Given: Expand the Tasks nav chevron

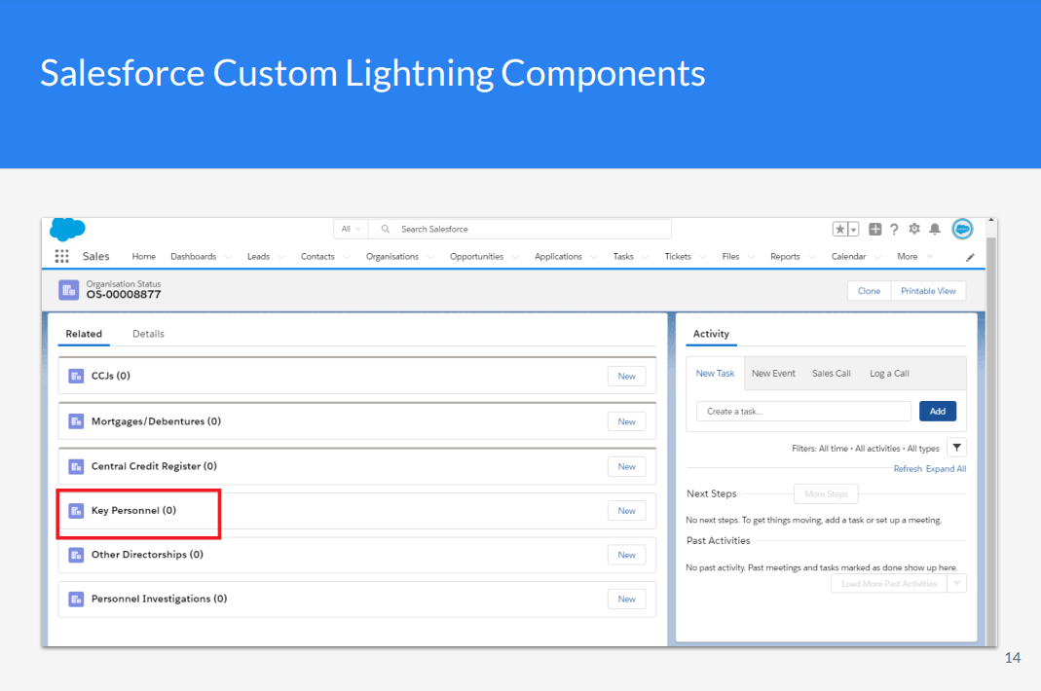Looking at the screenshot, I should tap(645, 257).
